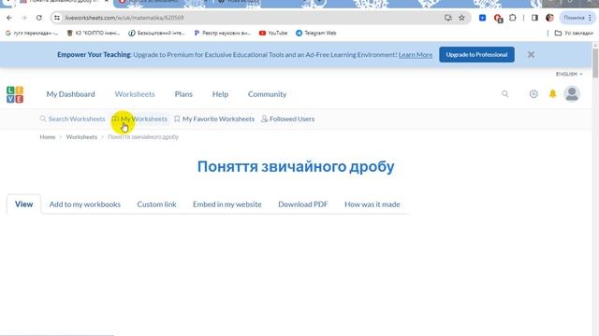Open the red extension icon with badge
This screenshot has height=336, width=599.
pos(498,18)
